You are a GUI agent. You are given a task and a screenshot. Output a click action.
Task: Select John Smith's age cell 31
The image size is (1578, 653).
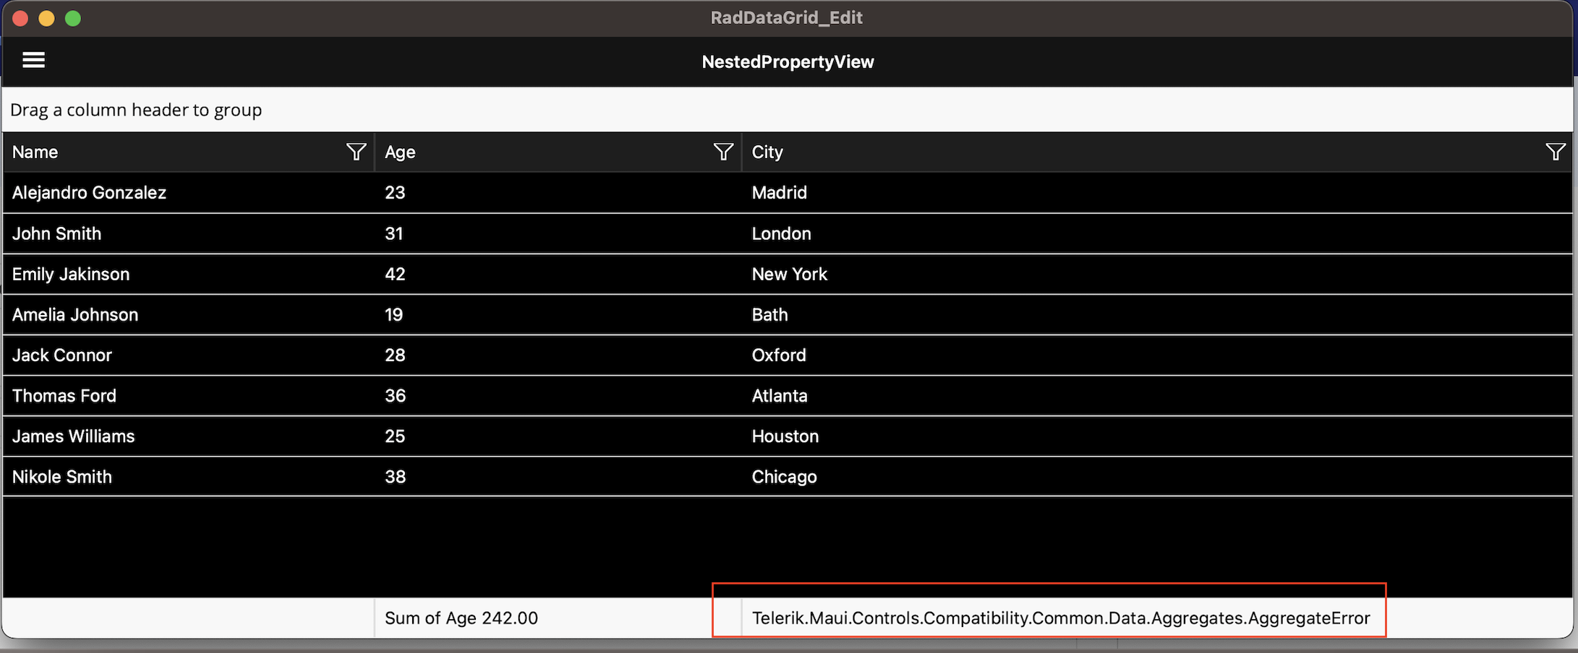pyautogui.click(x=394, y=234)
